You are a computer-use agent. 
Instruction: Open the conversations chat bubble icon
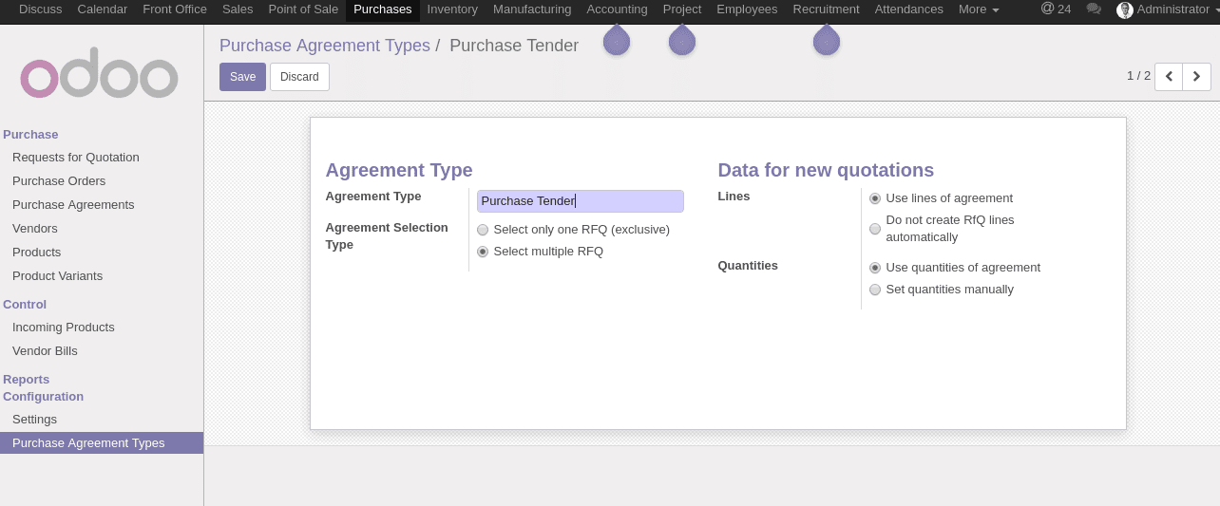point(1094,9)
